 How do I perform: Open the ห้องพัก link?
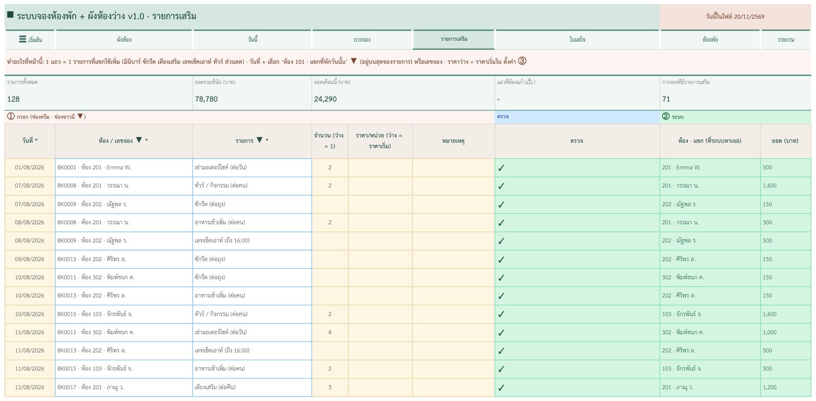click(x=710, y=39)
